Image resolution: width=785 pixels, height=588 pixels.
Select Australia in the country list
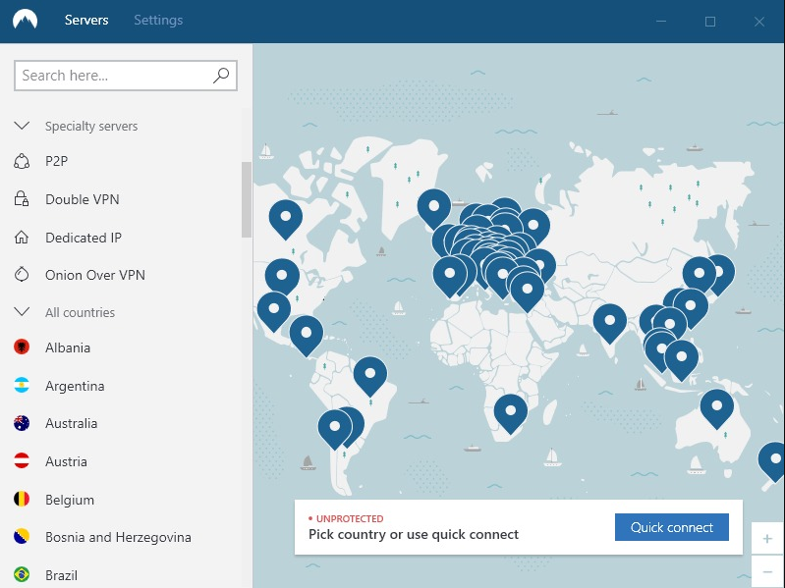71,423
